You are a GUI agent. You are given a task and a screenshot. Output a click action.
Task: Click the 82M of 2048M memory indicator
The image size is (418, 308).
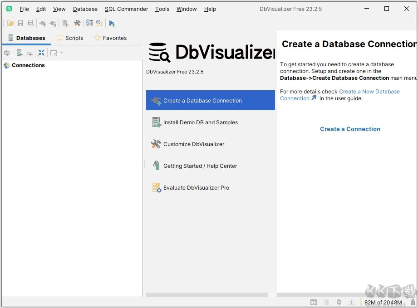[x=383, y=302]
